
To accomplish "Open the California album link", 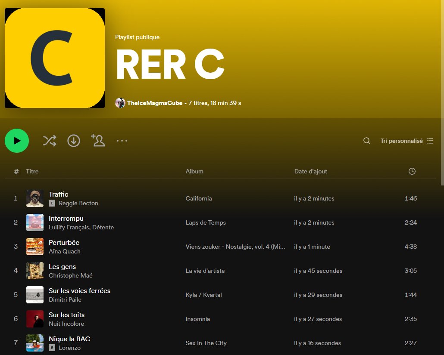I will pyautogui.click(x=198, y=198).
